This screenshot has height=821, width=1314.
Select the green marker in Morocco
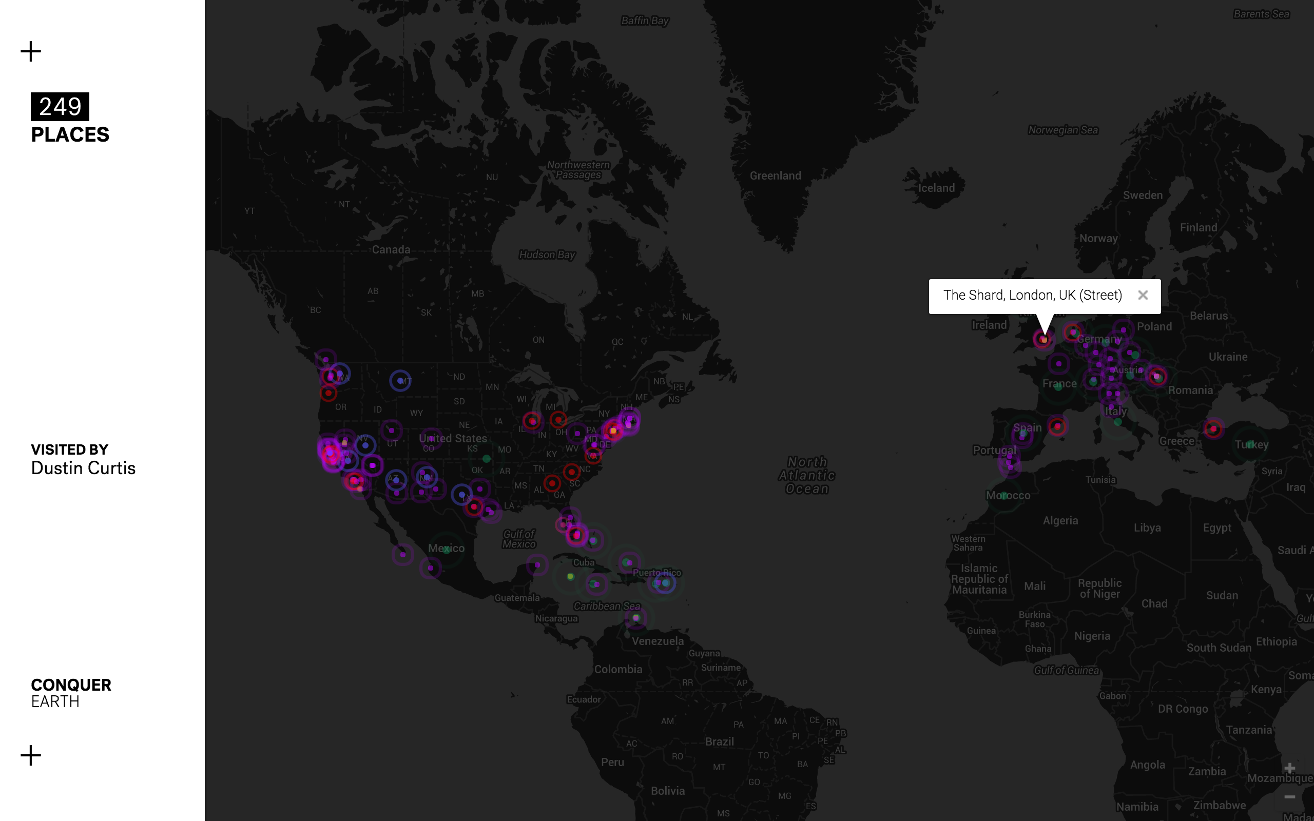pos(1004,495)
